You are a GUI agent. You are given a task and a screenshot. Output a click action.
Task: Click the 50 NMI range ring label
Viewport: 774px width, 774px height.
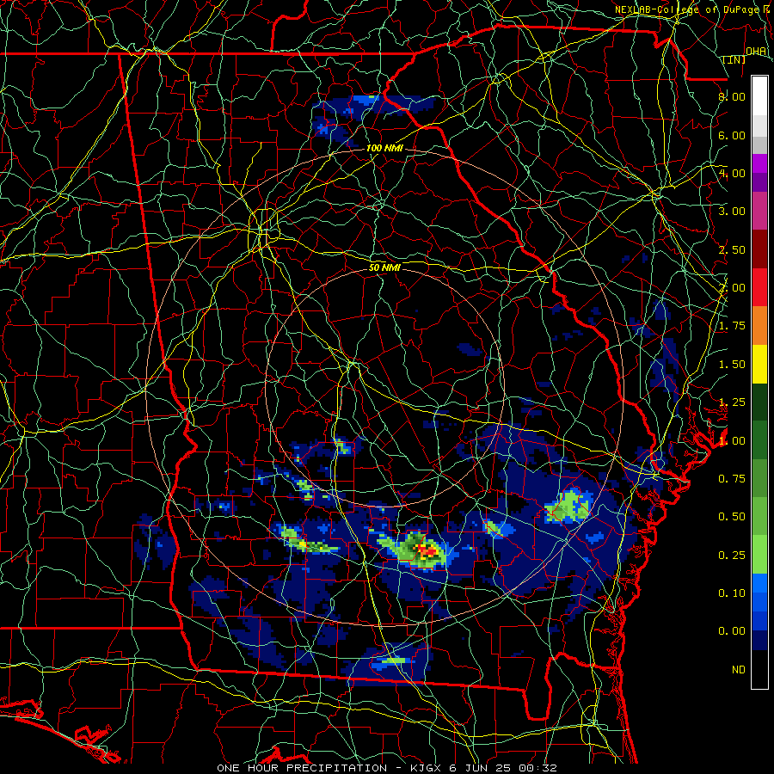click(x=384, y=267)
